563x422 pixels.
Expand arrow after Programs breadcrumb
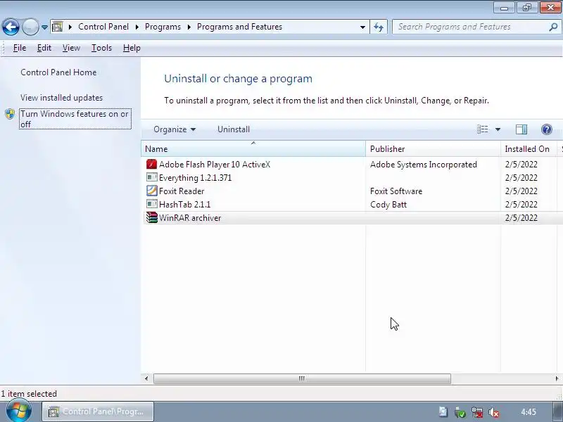(x=189, y=27)
